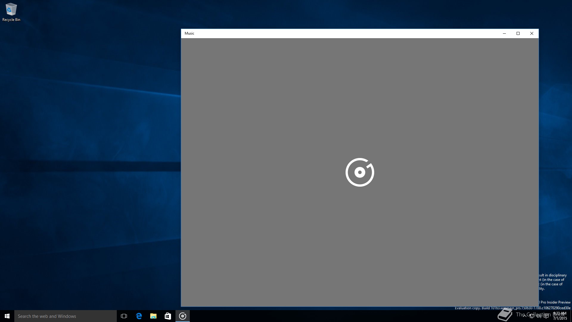Launch Microsoft Edge from the taskbar
This screenshot has width=572, height=322.
click(x=139, y=316)
